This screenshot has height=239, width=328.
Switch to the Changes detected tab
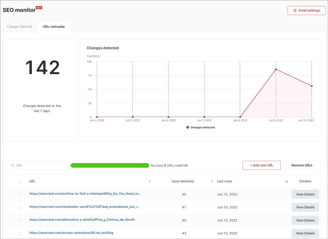pyautogui.click(x=19, y=26)
